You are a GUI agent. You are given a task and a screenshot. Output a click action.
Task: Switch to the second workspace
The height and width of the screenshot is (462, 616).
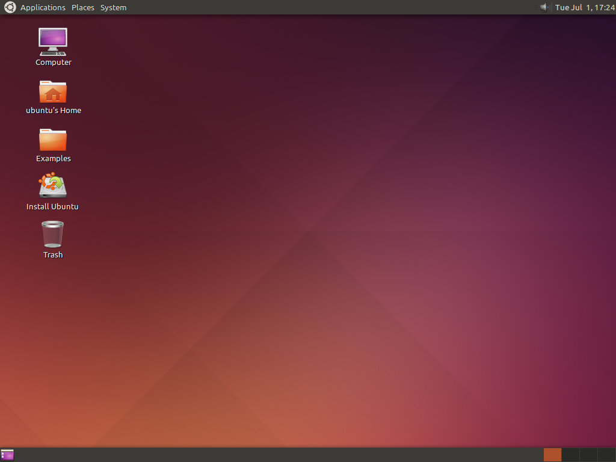(570, 455)
